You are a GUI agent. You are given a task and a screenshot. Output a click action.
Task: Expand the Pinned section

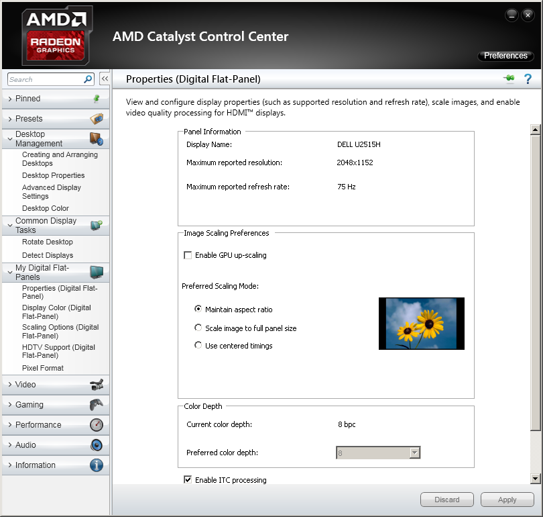10,99
